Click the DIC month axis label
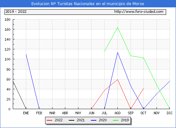Viewport: 176px width, 128px height. (x=170, y=113)
